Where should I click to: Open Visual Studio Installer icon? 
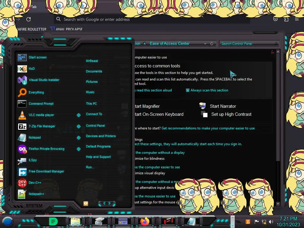(22, 80)
